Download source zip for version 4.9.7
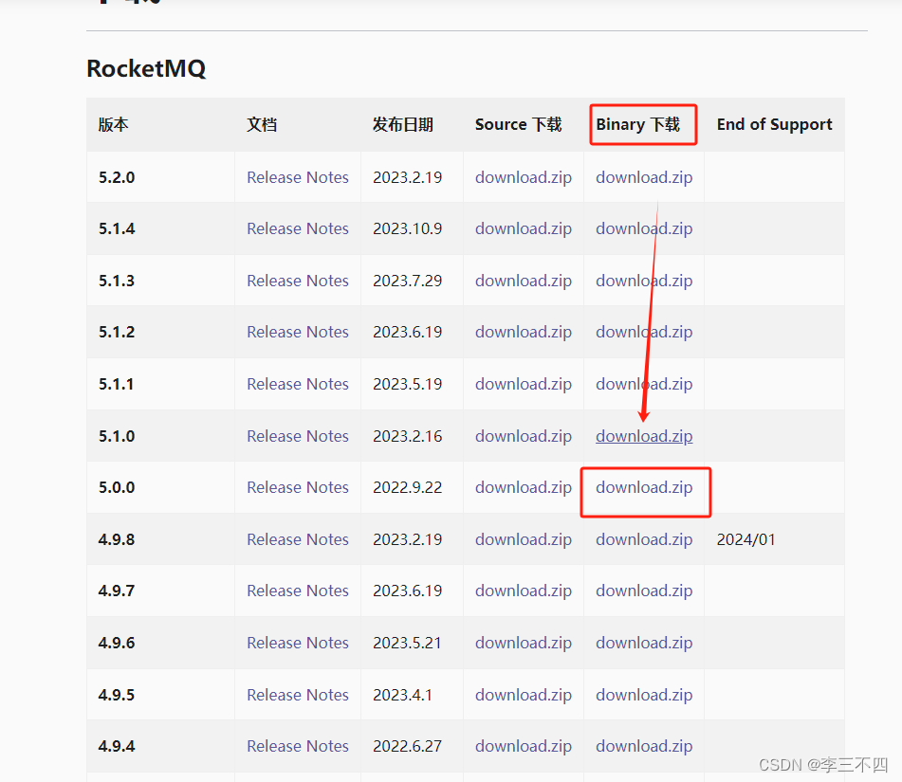This screenshot has width=902, height=782. point(524,591)
